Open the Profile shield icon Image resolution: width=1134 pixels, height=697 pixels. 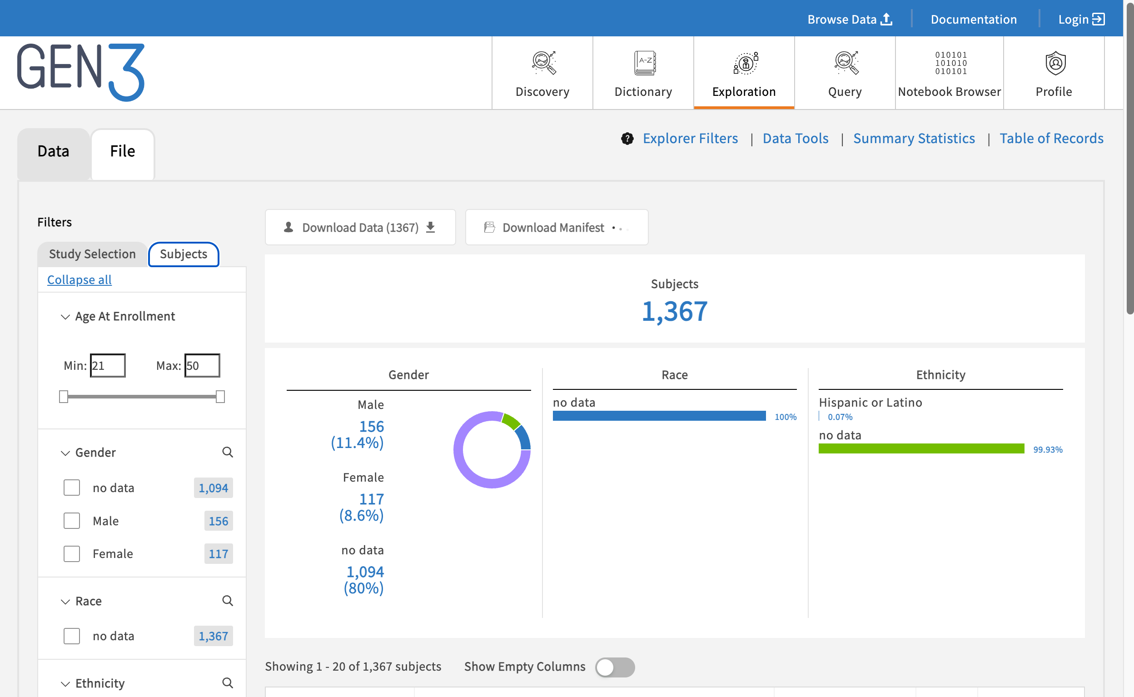pyautogui.click(x=1055, y=63)
